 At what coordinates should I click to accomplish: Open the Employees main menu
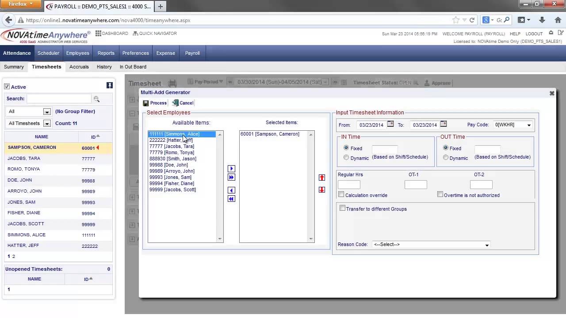pos(78,53)
